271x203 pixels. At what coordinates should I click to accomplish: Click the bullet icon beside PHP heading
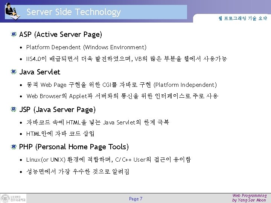(14, 147)
